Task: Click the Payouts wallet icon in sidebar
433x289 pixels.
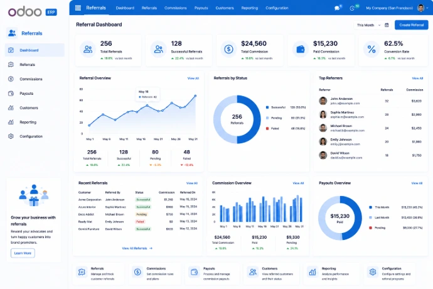Action: [x=11, y=94]
